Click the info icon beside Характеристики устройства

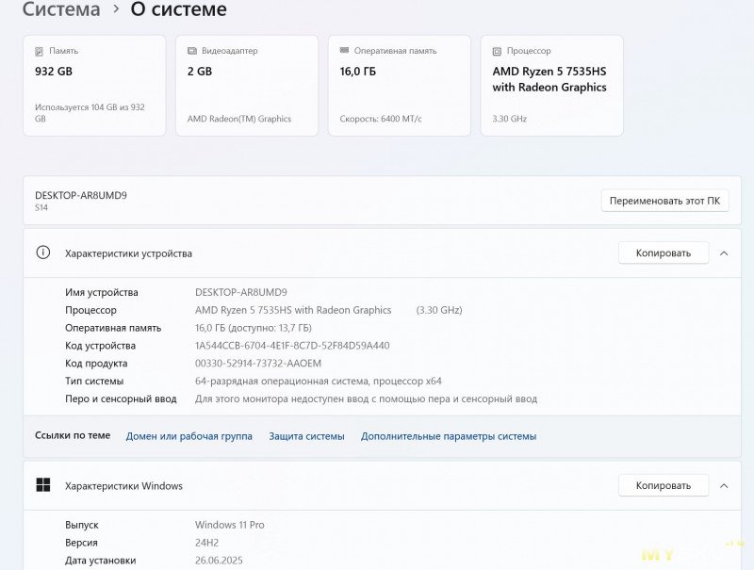pyautogui.click(x=42, y=252)
